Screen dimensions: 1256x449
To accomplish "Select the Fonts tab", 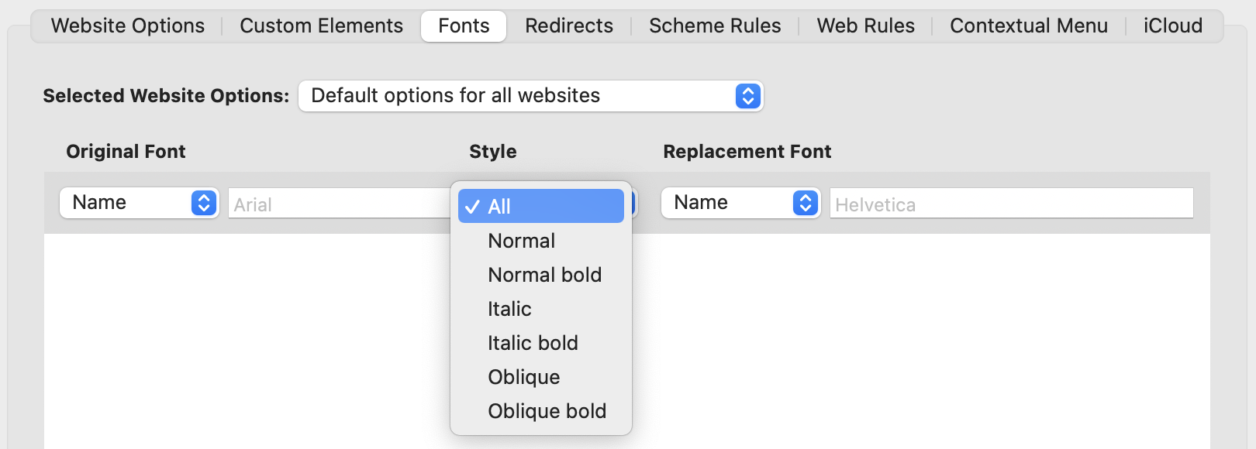I will (x=464, y=26).
